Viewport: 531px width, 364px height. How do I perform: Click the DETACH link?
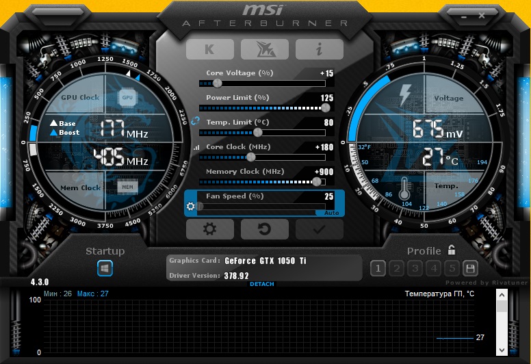pos(262,284)
